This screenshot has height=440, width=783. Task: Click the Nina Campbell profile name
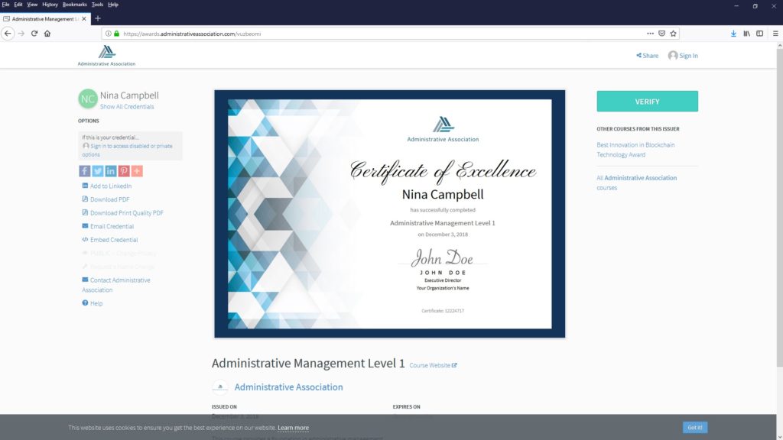tap(129, 95)
